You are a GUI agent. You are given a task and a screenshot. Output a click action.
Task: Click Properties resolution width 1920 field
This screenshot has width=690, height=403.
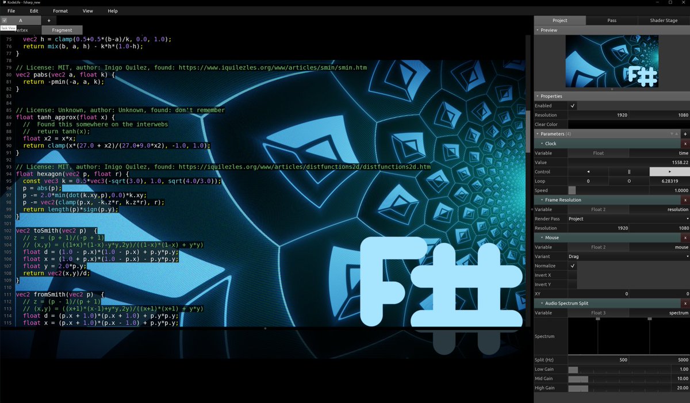tap(598, 115)
